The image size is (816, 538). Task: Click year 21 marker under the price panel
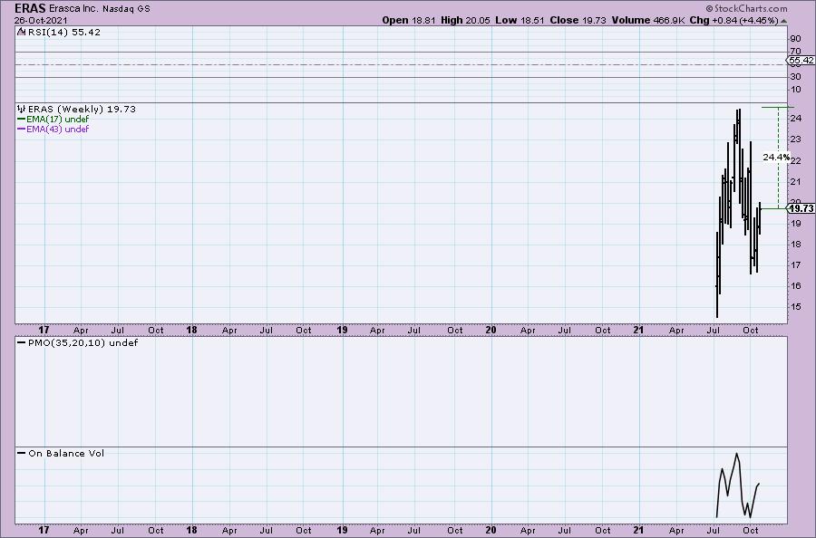[638, 330]
